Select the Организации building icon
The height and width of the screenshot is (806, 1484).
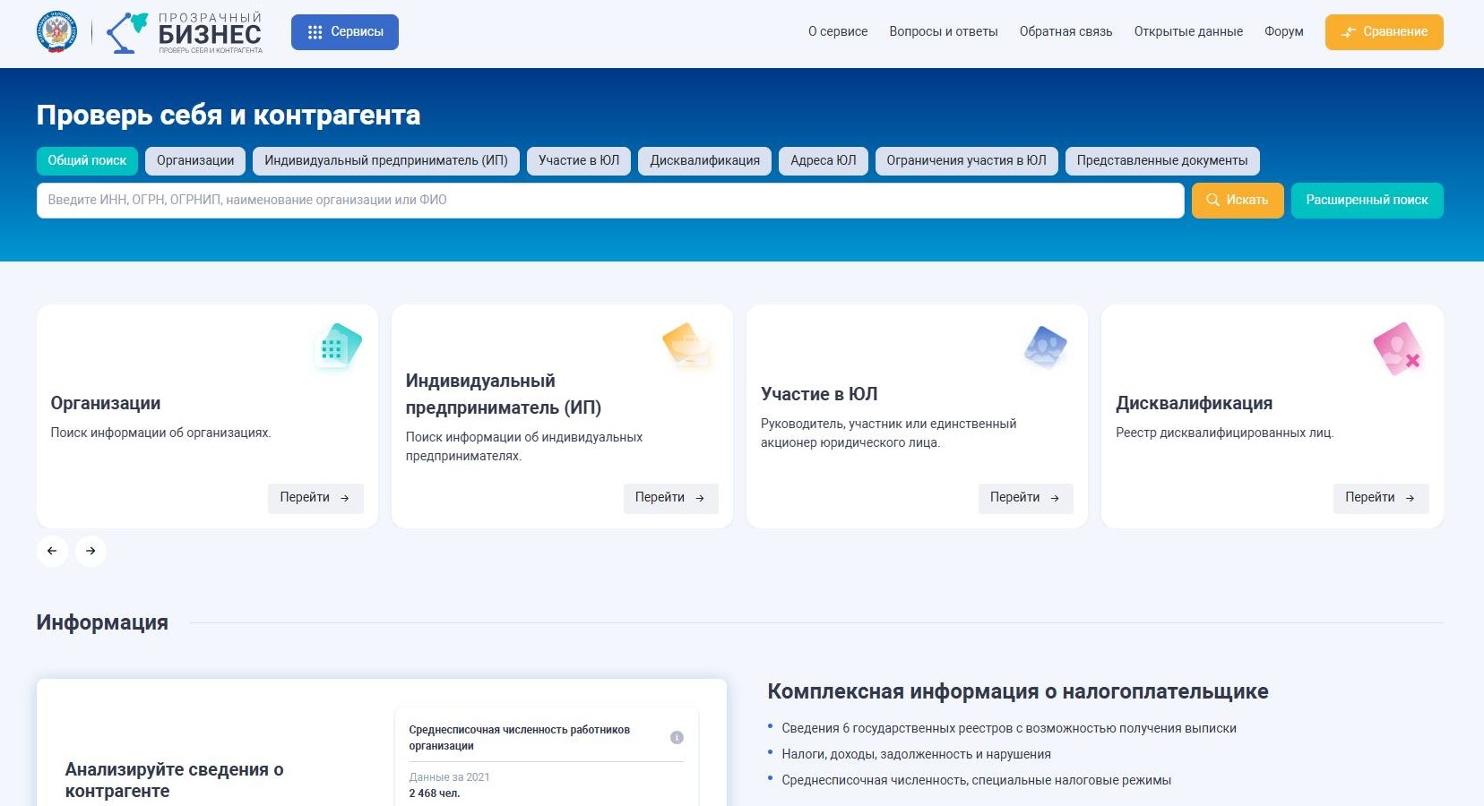point(339,346)
